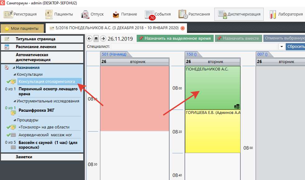Click Назначить на выделенное время button
Image resolution: width=305 pixels, height=180 pixels.
175,38
